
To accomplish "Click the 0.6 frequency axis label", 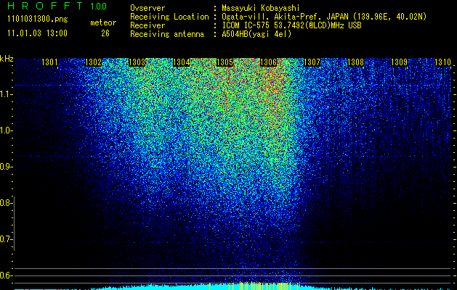I will point(6,275).
